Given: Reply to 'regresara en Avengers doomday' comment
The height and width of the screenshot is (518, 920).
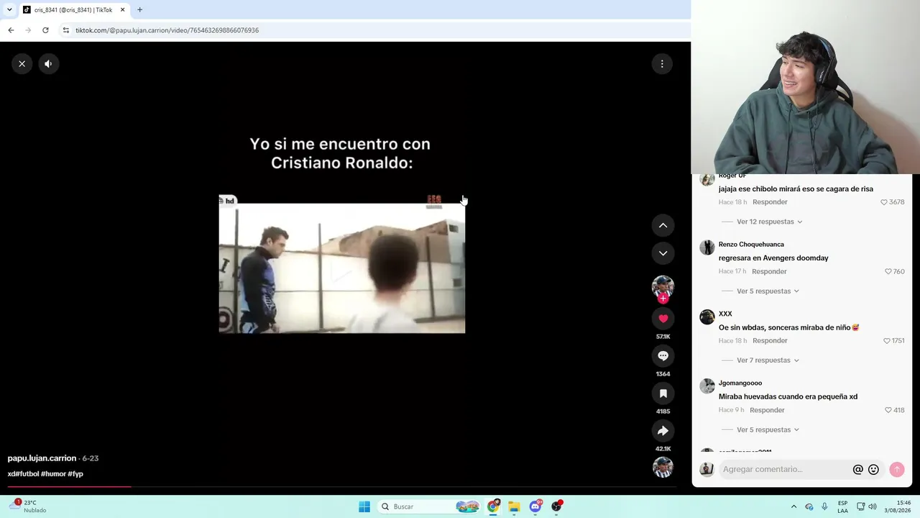Looking at the screenshot, I should (769, 271).
